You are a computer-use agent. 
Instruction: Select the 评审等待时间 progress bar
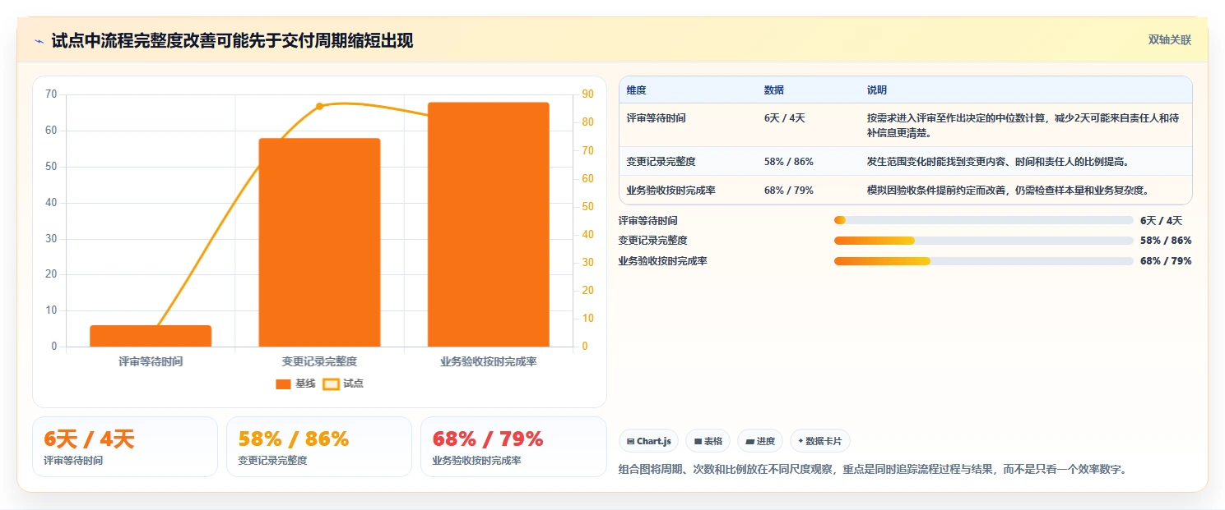[983, 220]
